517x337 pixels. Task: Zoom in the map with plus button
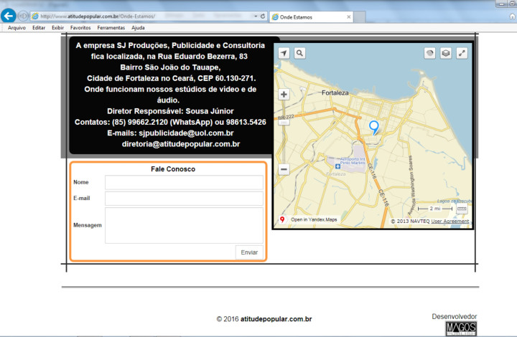click(x=284, y=95)
